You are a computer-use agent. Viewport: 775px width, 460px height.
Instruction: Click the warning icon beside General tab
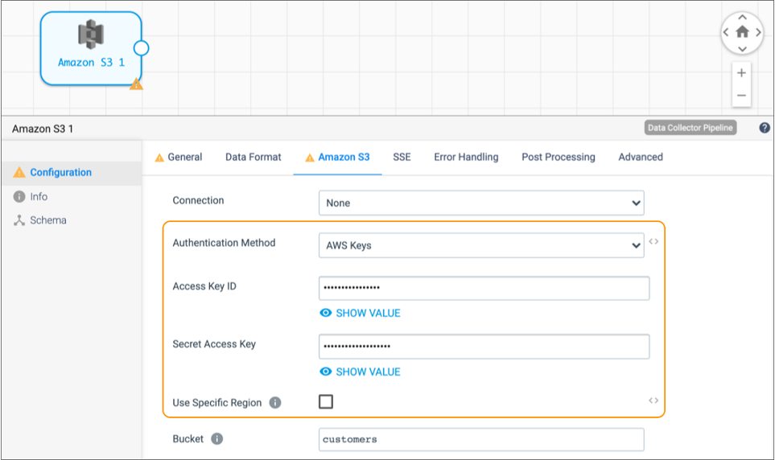[159, 158]
